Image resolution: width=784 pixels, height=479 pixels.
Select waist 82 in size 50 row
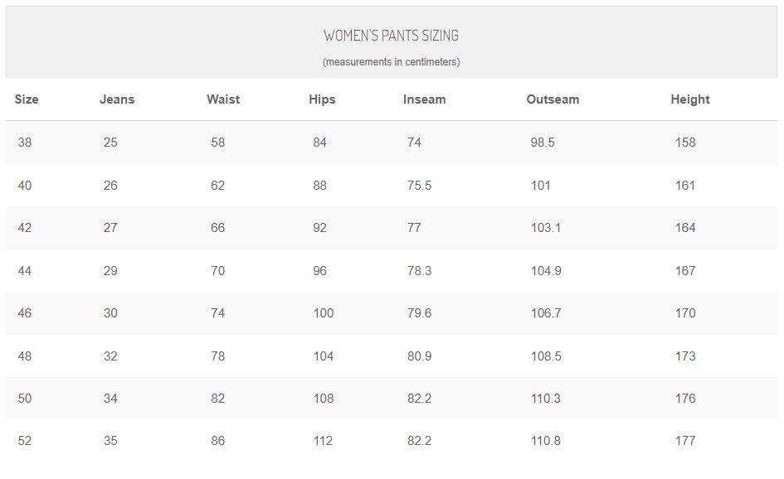(217, 399)
